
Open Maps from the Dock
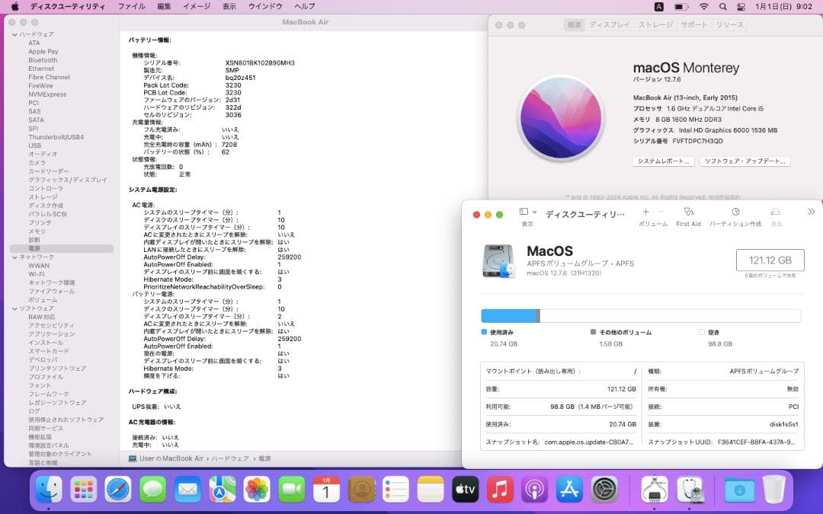[x=222, y=490]
